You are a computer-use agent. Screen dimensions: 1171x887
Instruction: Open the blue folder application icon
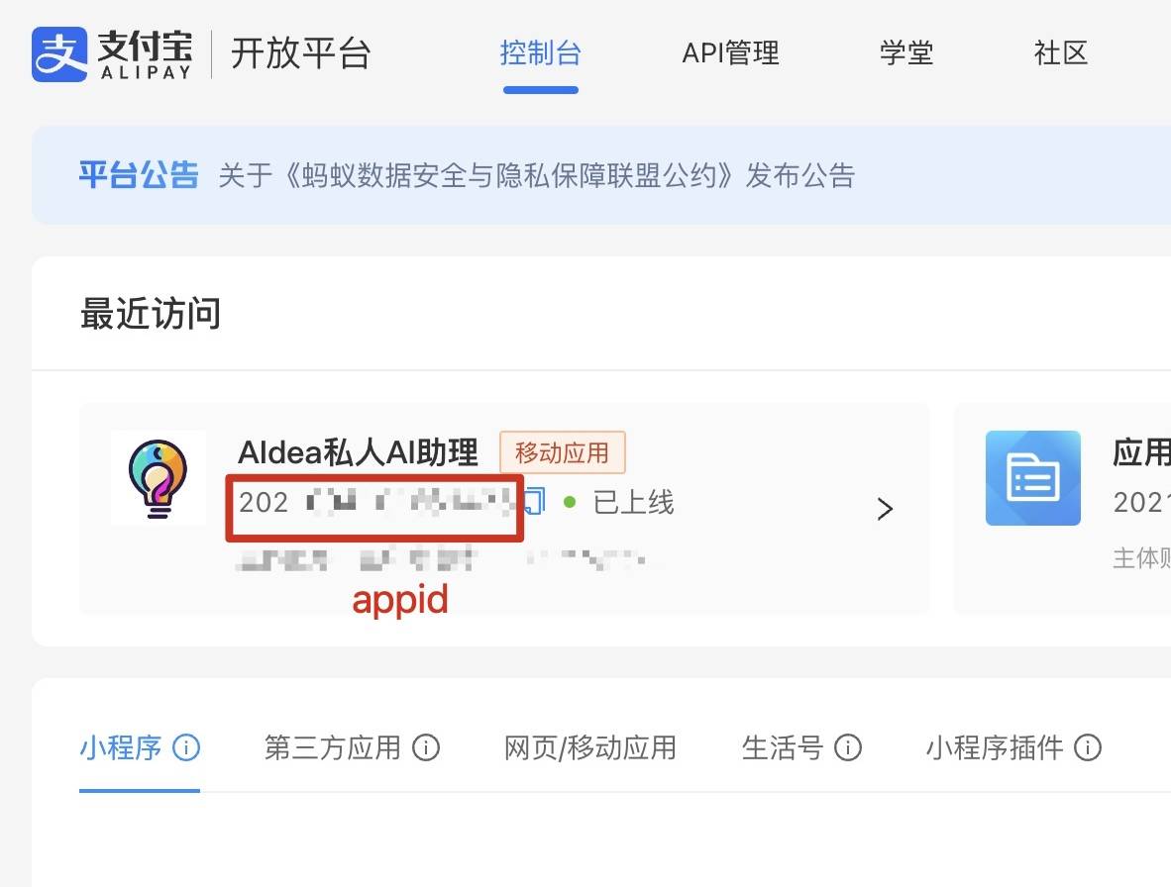coord(1033,478)
